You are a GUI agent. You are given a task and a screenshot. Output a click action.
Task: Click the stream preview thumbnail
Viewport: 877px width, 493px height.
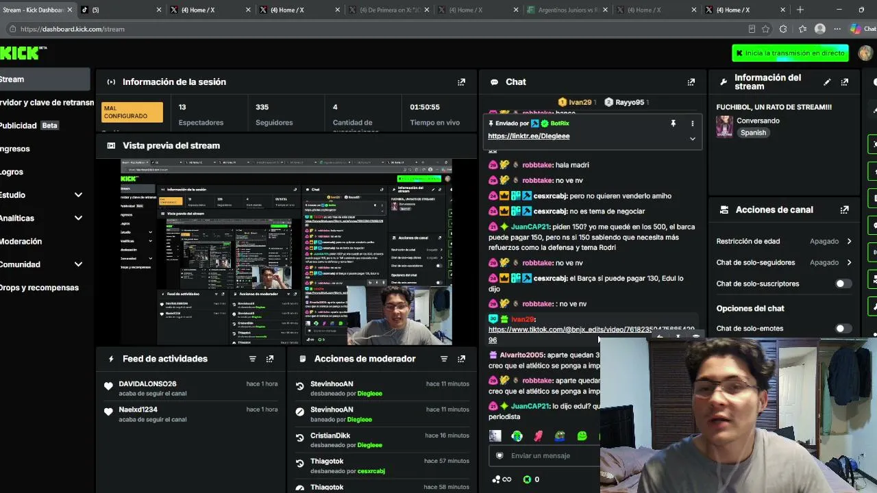286,252
